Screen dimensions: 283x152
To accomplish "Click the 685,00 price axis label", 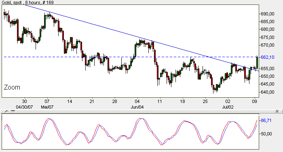I will point(268,22).
